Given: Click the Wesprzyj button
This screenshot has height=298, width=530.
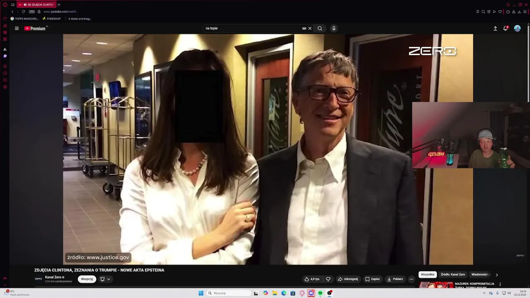Looking at the screenshot, I should 87,279.
